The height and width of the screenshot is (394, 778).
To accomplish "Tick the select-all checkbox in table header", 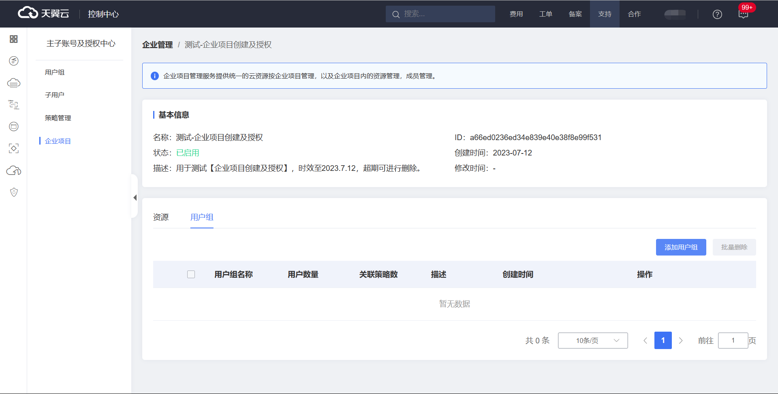I will 191,275.
